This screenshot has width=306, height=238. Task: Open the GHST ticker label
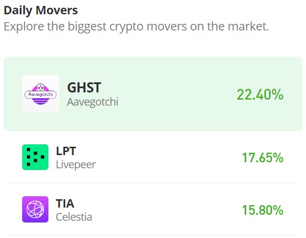pyautogui.click(x=84, y=88)
